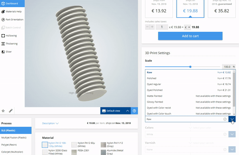The height and width of the screenshot is (155, 239).
Task: Select the € 19.88 shipping option
Action: pos(190,9)
